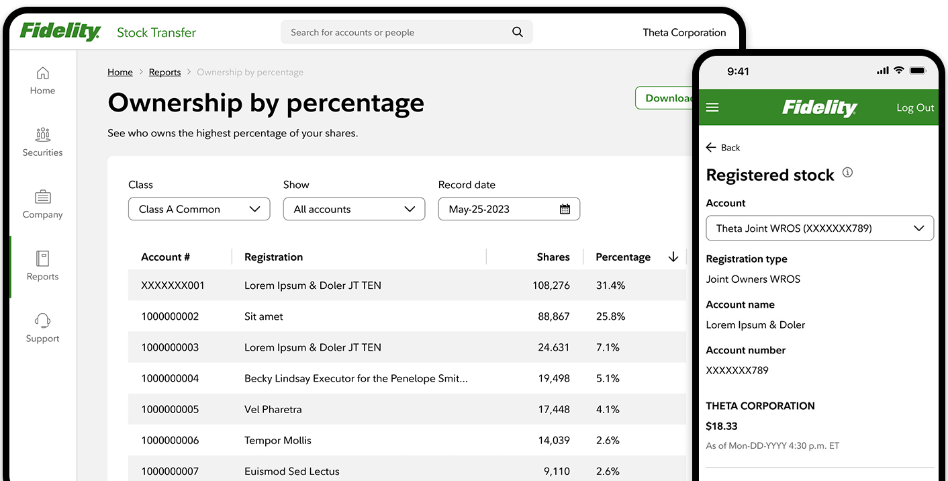Open the Theta Joint WROS account dropdown
Viewport: 948px width, 481px height.
(819, 228)
